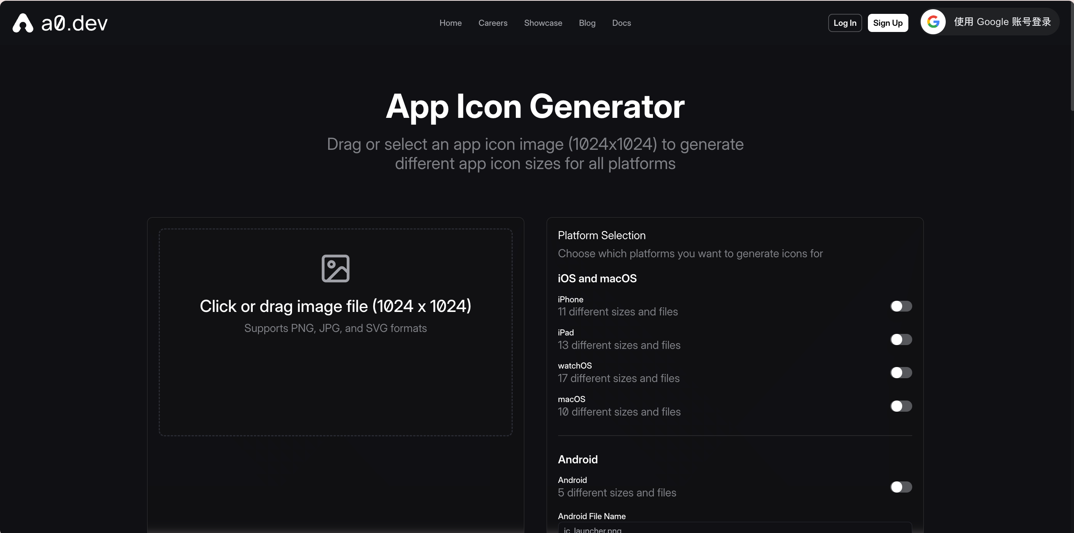Enable the iPad icons switch
Viewport: 1074px width, 533px height.
coord(901,340)
